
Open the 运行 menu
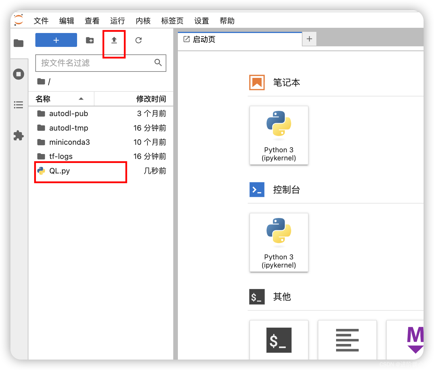118,21
